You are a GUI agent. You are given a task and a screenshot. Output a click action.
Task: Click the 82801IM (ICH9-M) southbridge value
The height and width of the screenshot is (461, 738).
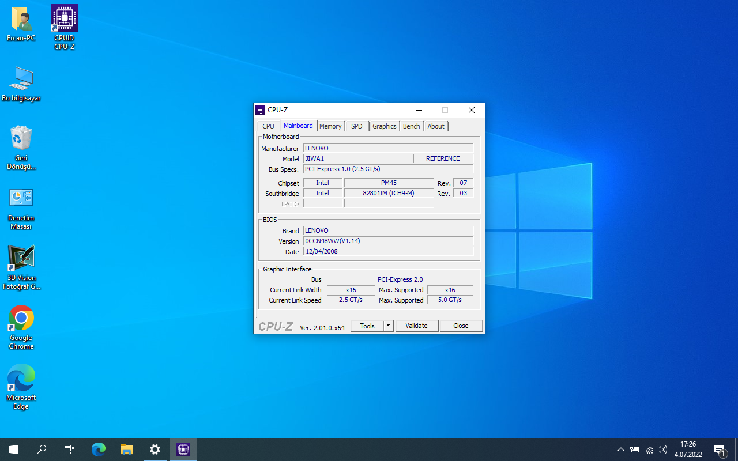tap(389, 193)
